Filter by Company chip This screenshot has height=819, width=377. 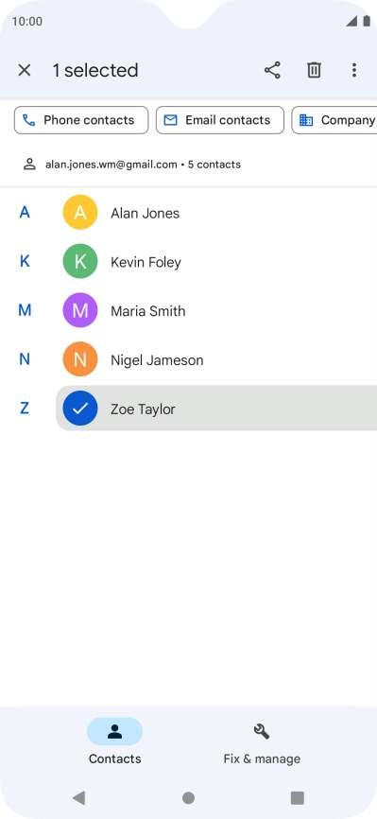[x=334, y=120]
